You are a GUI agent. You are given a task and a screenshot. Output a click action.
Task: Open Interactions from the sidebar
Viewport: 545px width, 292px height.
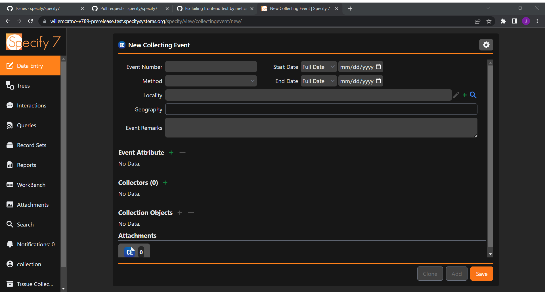pyautogui.click(x=32, y=105)
